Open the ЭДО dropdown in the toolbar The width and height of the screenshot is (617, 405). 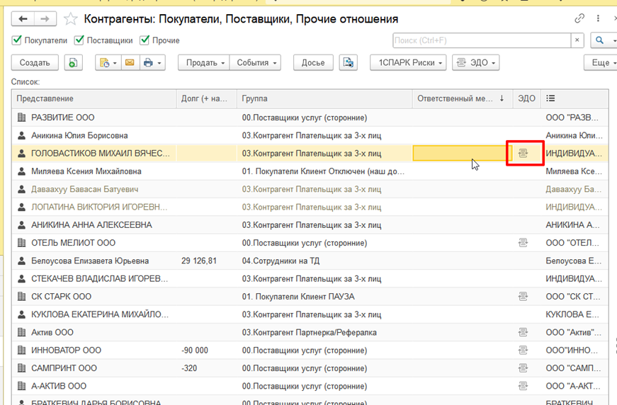(x=476, y=62)
